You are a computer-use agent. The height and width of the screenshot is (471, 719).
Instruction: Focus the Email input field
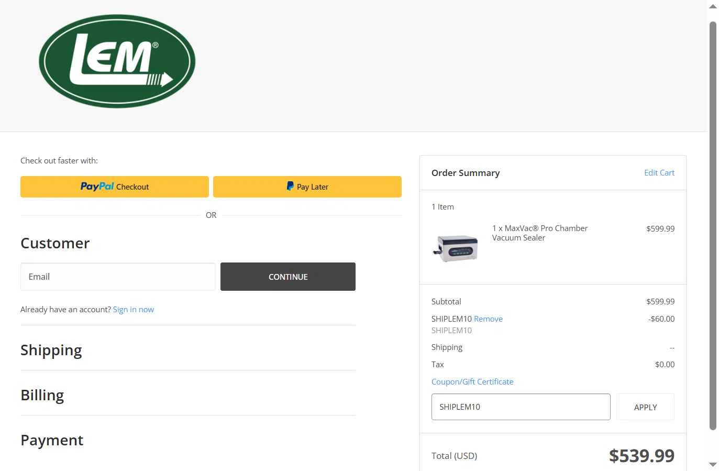(118, 277)
